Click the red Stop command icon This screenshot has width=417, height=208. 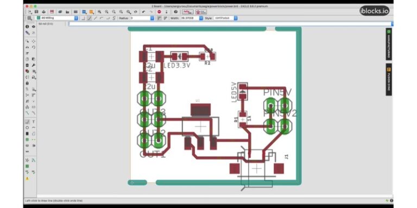[159, 12]
